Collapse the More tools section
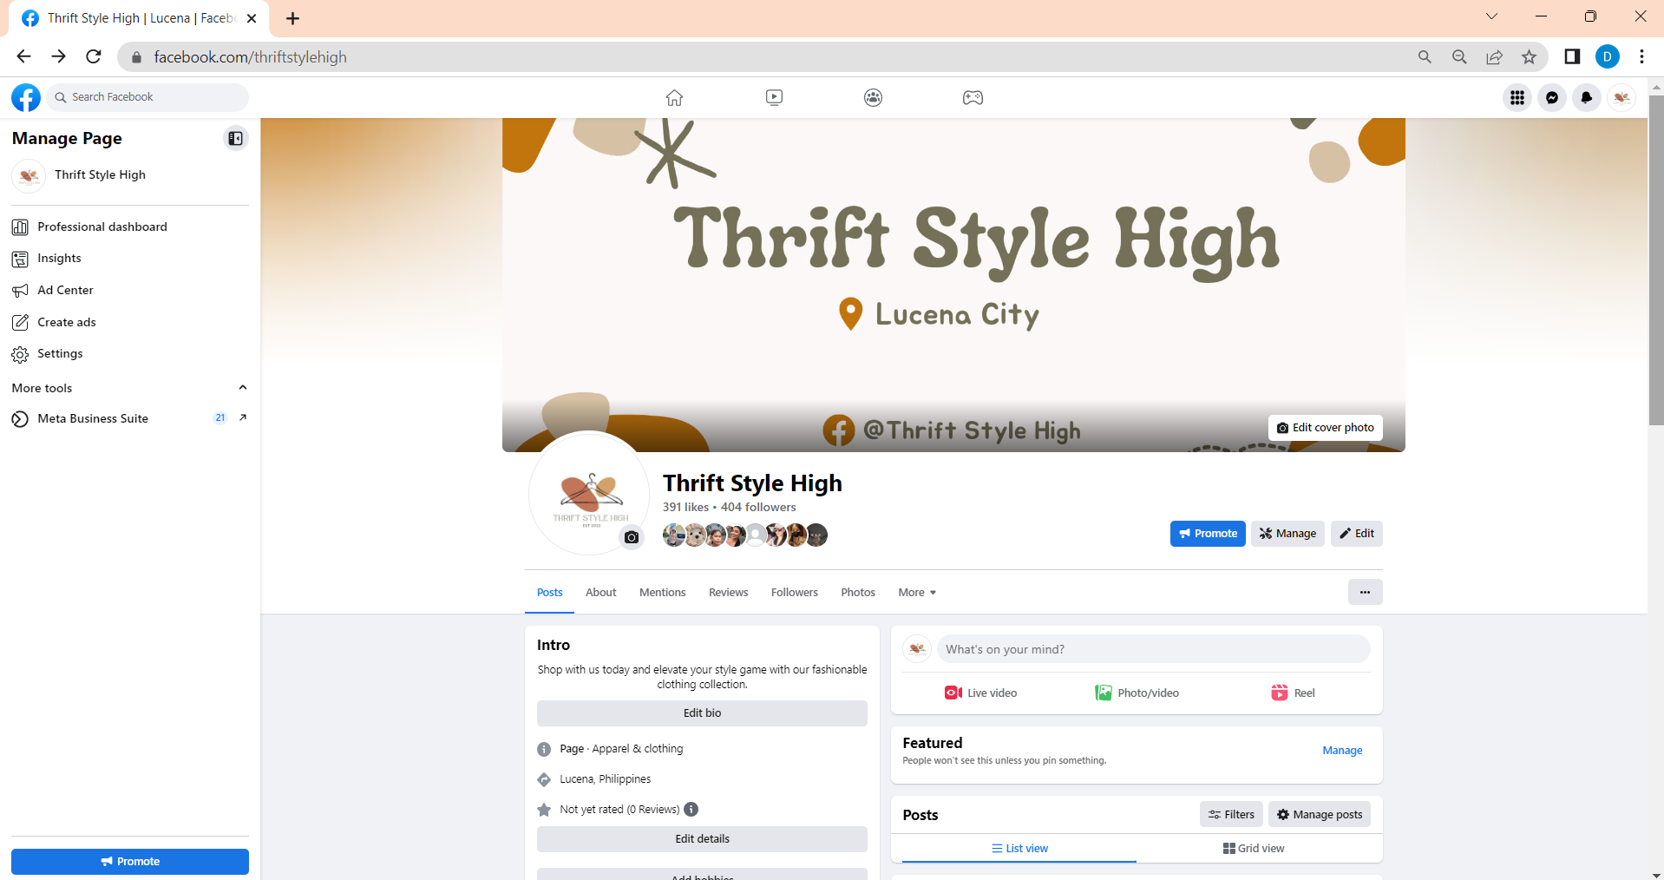Screen dimensions: 1664x880 (x=243, y=387)
